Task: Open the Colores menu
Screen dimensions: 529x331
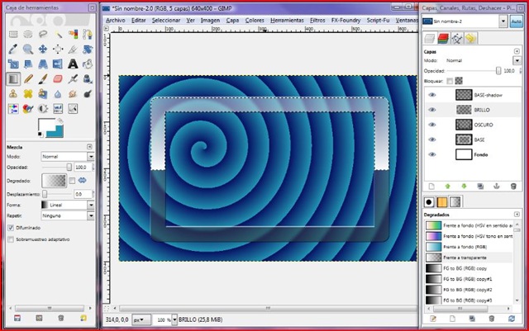Action: click(255, 21)
